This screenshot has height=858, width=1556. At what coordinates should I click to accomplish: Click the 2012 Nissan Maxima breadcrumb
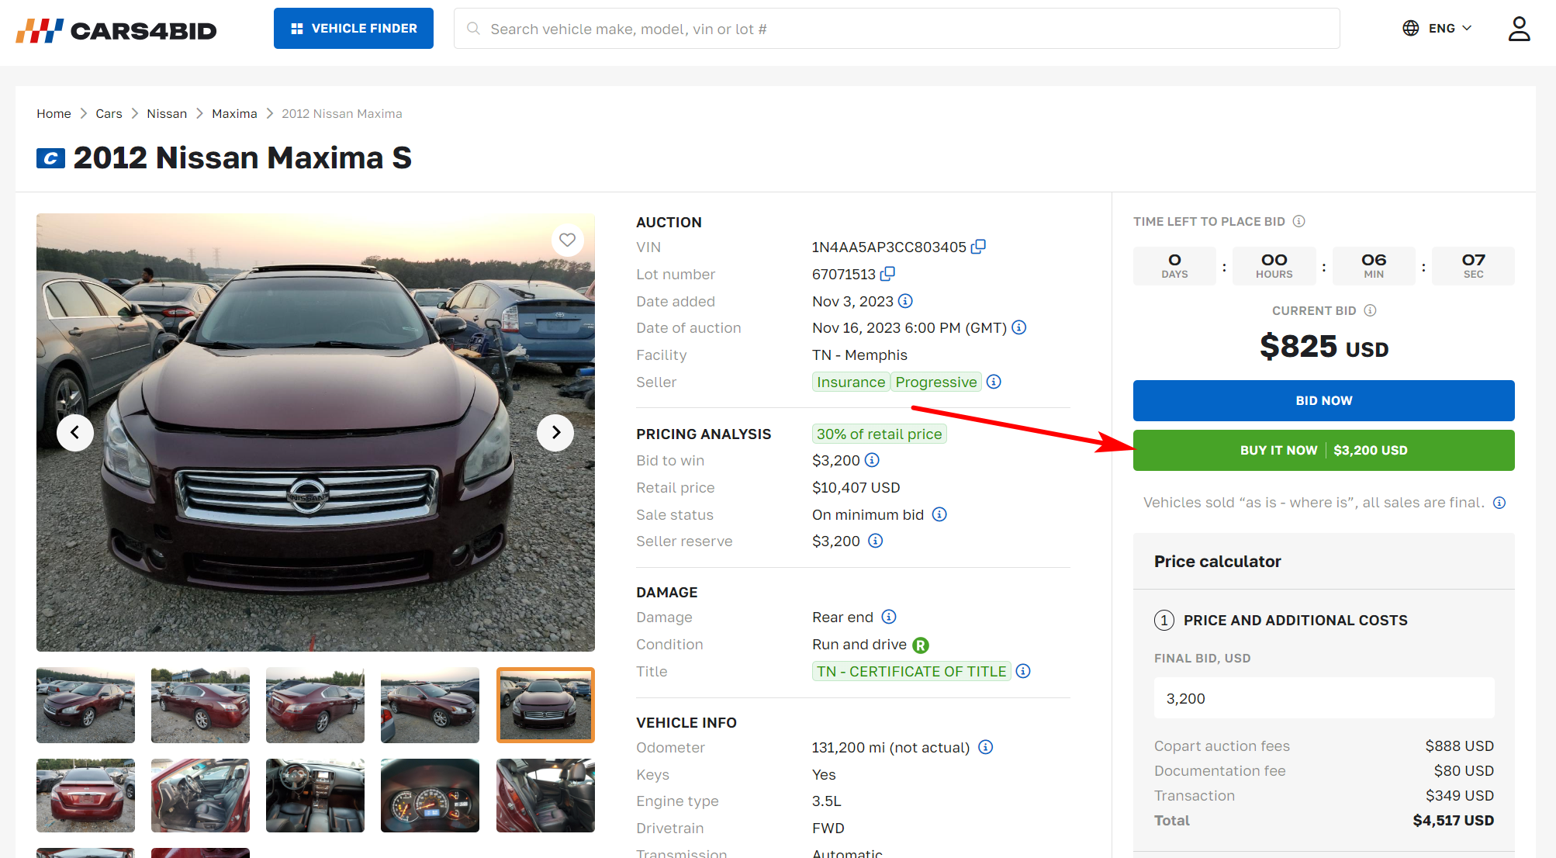click(x=342, y=113)
